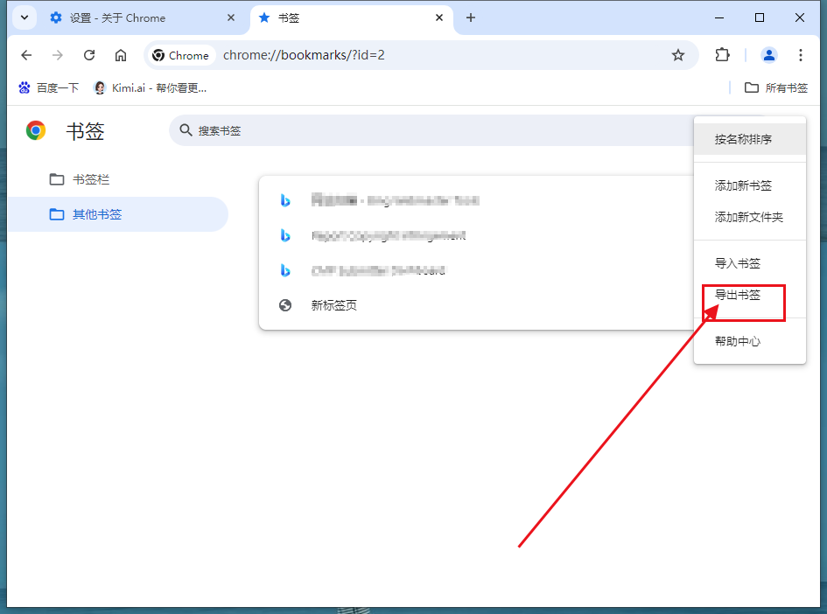Close the Chrome window
Viewport: 827px width, 614px height.
[799, 17]
